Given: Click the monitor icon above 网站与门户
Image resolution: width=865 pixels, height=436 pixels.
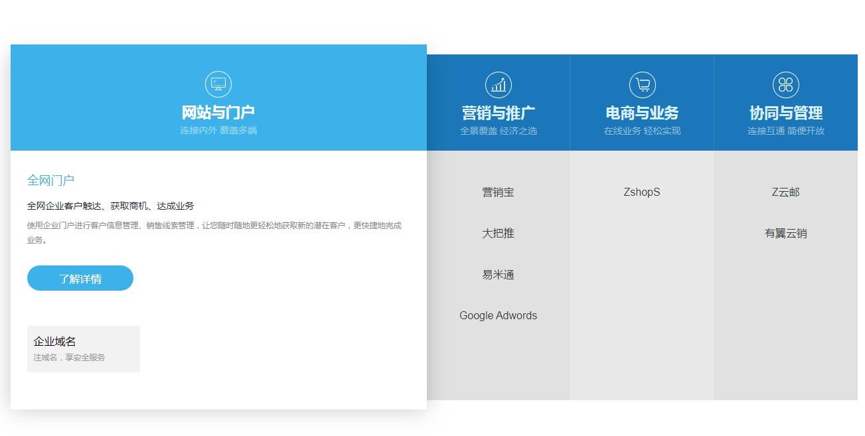Looking at the screenshot, I should point(218,84).
